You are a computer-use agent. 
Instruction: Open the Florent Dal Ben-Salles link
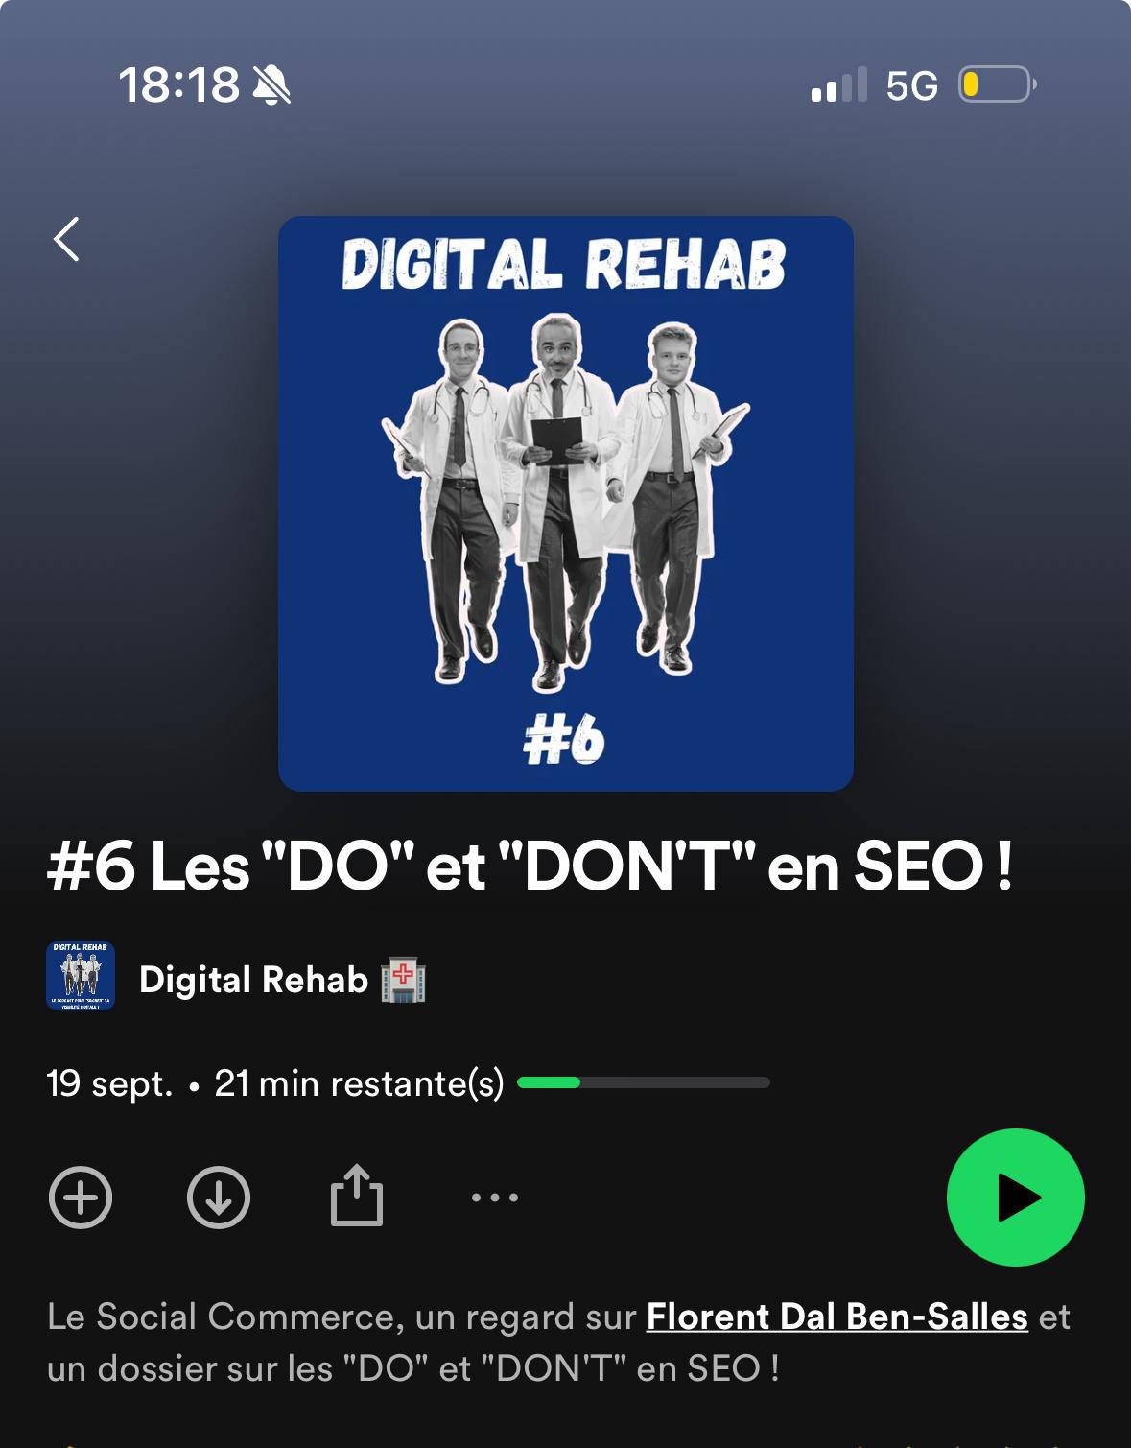coord(837,1317)
